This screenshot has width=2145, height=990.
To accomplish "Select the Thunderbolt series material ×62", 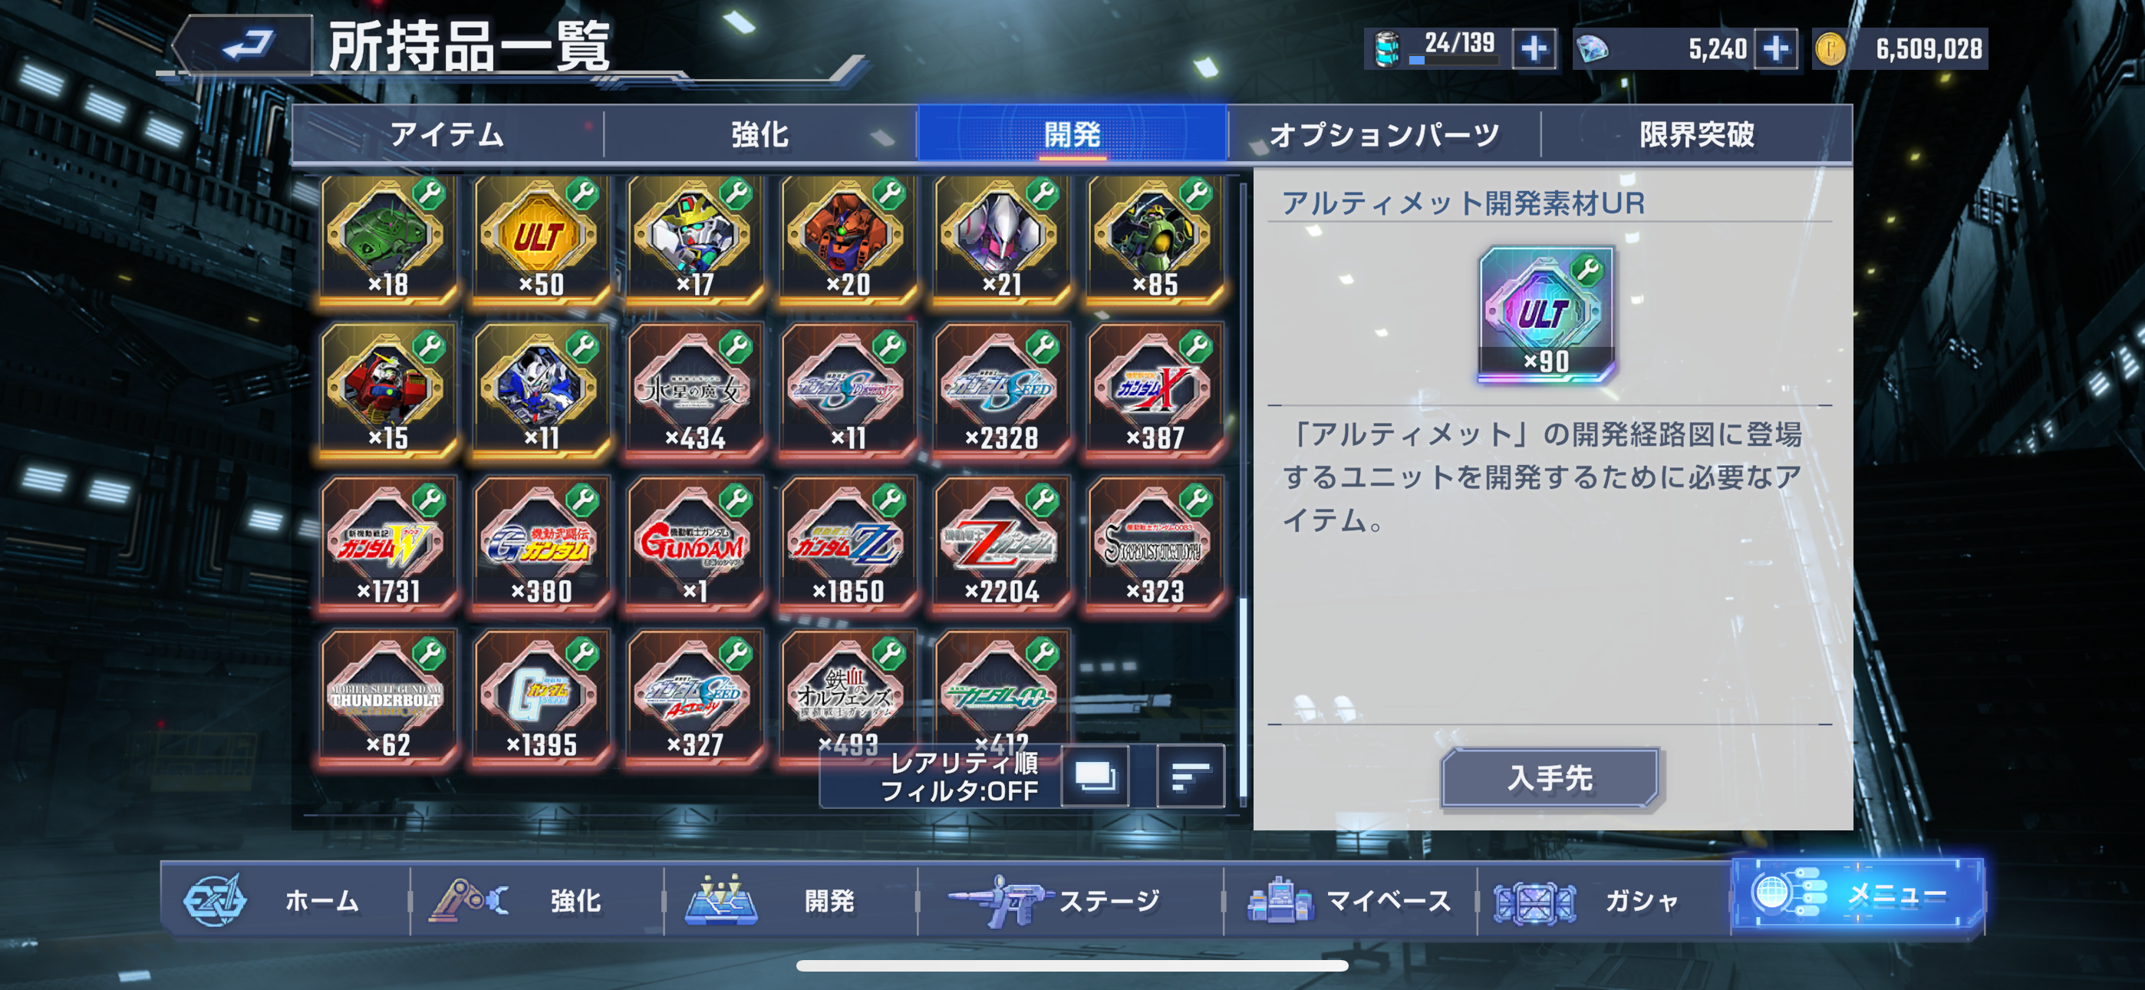I will 388,698.
